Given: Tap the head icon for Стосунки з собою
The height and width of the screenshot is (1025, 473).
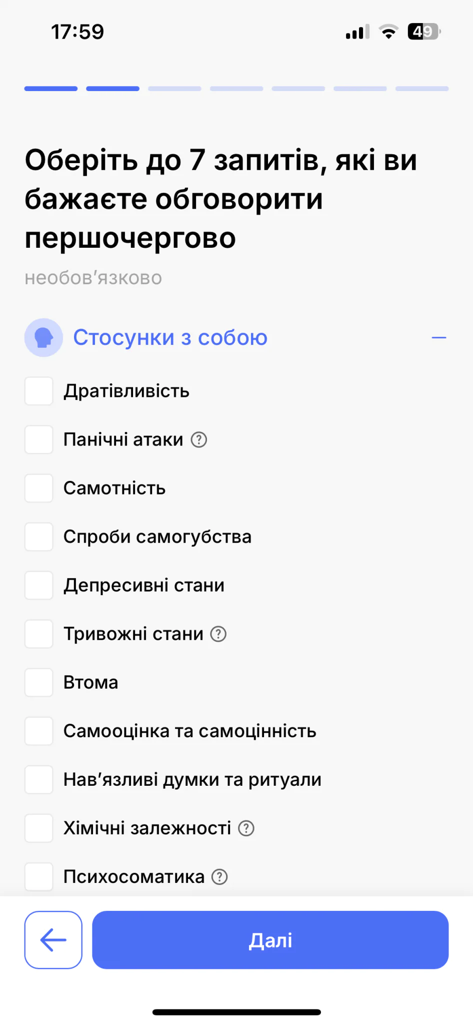Looking at the screenshot, I should [43, 337].
